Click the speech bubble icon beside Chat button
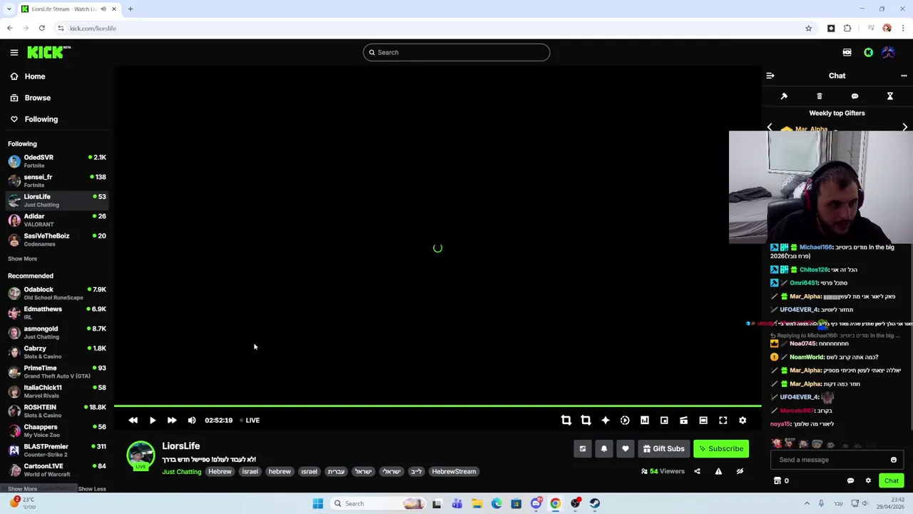The image size is (913, 514). [x=850, y=481]
